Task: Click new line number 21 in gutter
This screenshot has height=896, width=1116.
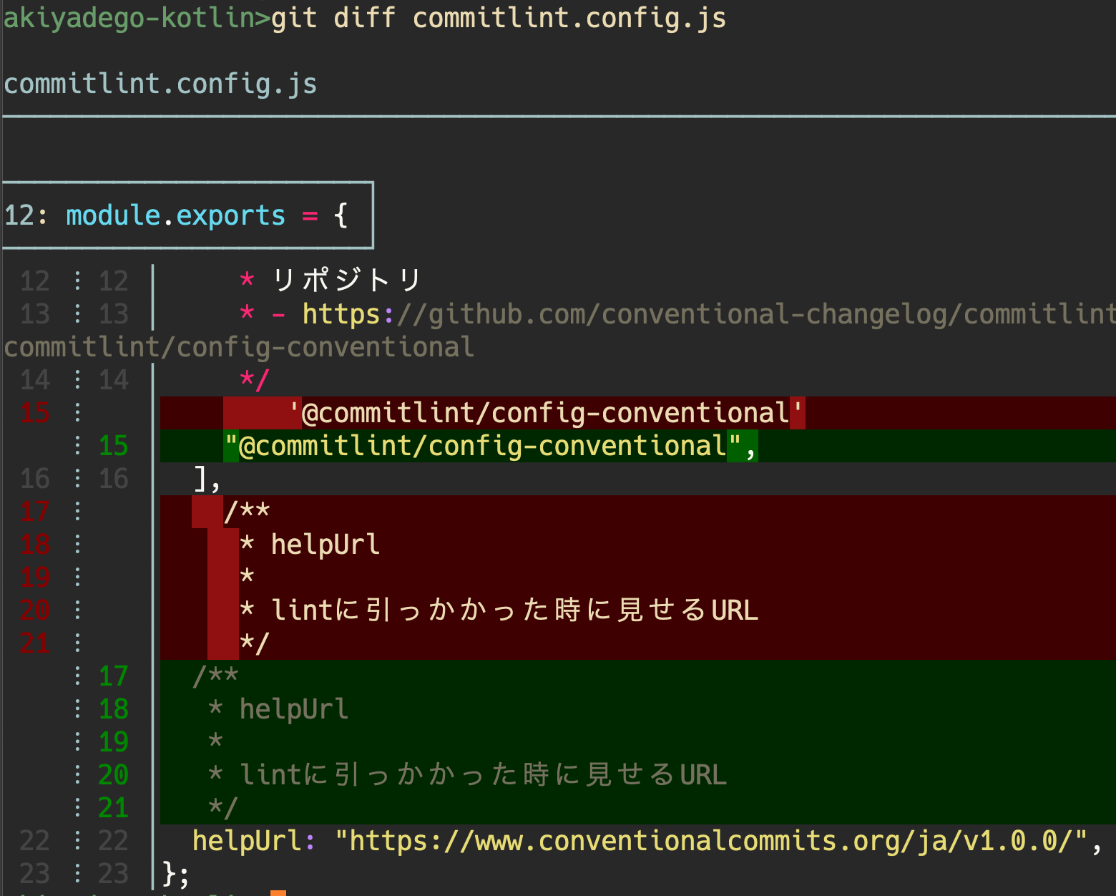Action: [x=112, y=807]
